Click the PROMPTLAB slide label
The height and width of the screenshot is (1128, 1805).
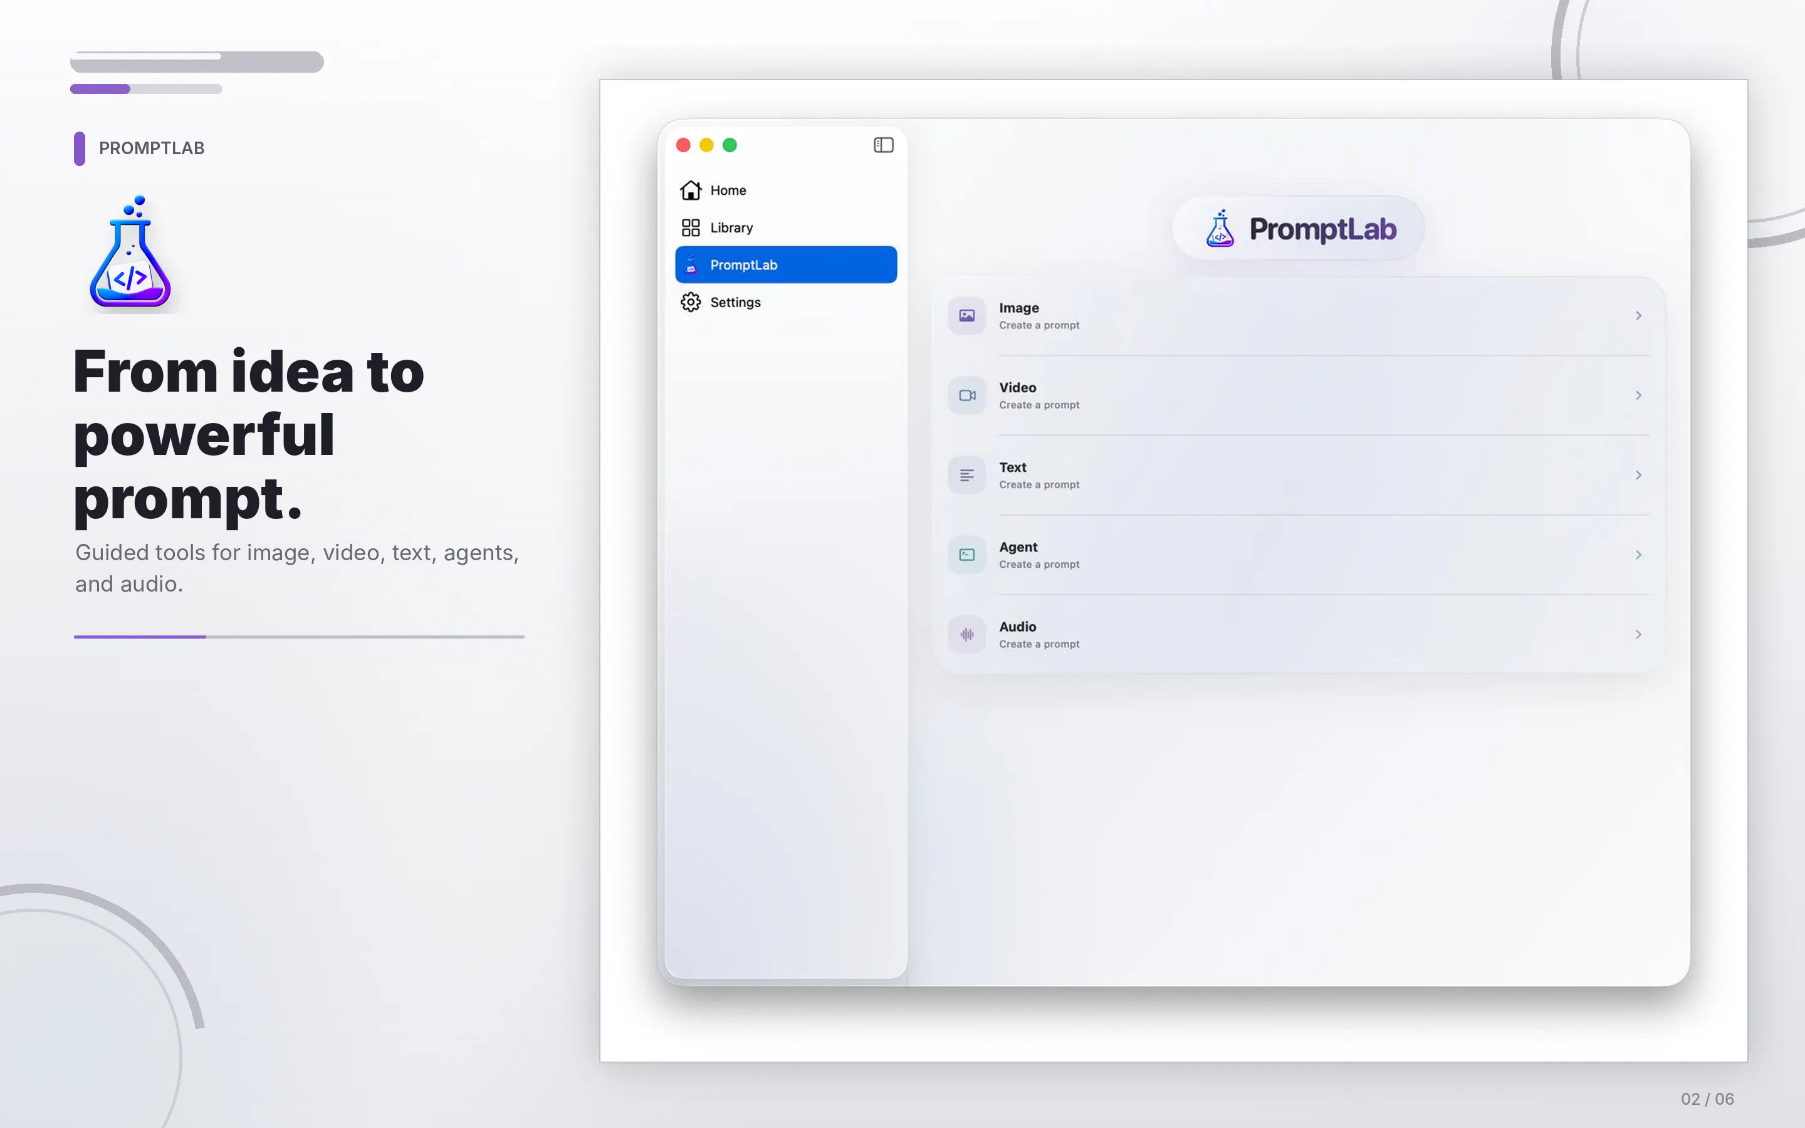point(152,149)
